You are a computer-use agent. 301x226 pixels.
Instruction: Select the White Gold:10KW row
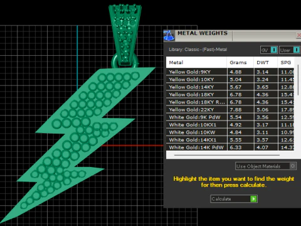click(x=230, y=132)
